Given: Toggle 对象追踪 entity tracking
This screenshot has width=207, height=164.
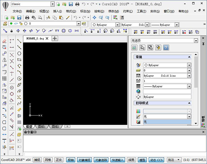Looking at the screenshot, I should 101,160.
